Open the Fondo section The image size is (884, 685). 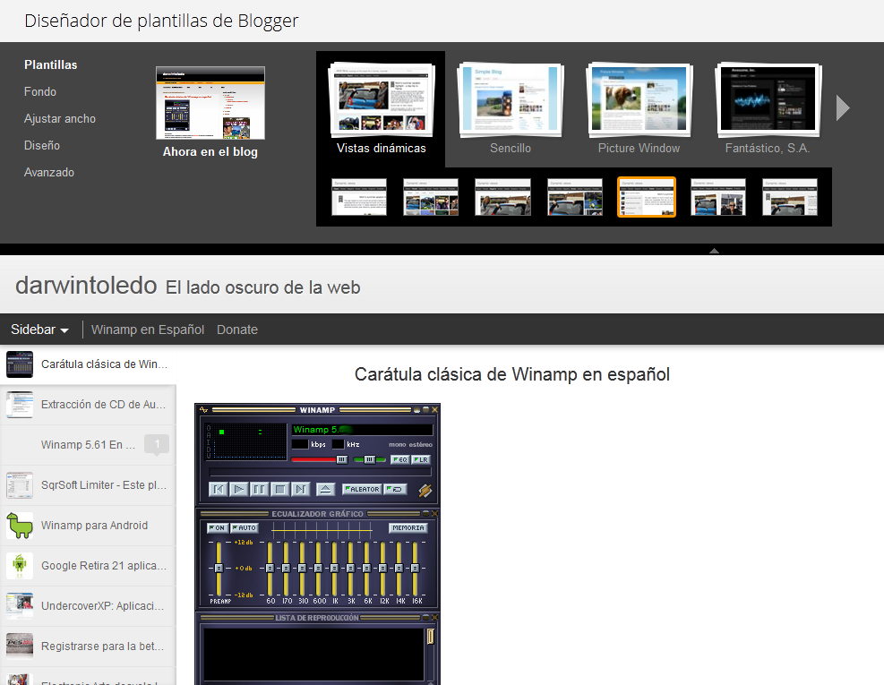(40, 91)
